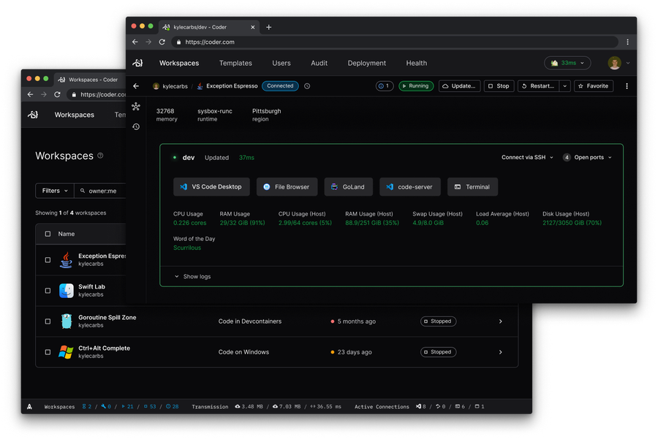Click front browser back navigation arrow
This screenshot has width=658, height=439.
click(135, 42)
